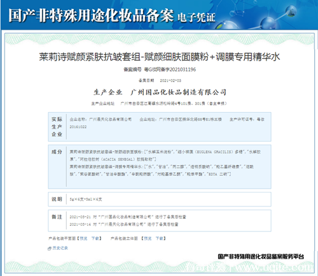Viewport: 318px width, 276px height.
Task: Click the 5g×6支+5ml×6支 specification text
Action: pyautogui.click(x=86, y=200)
